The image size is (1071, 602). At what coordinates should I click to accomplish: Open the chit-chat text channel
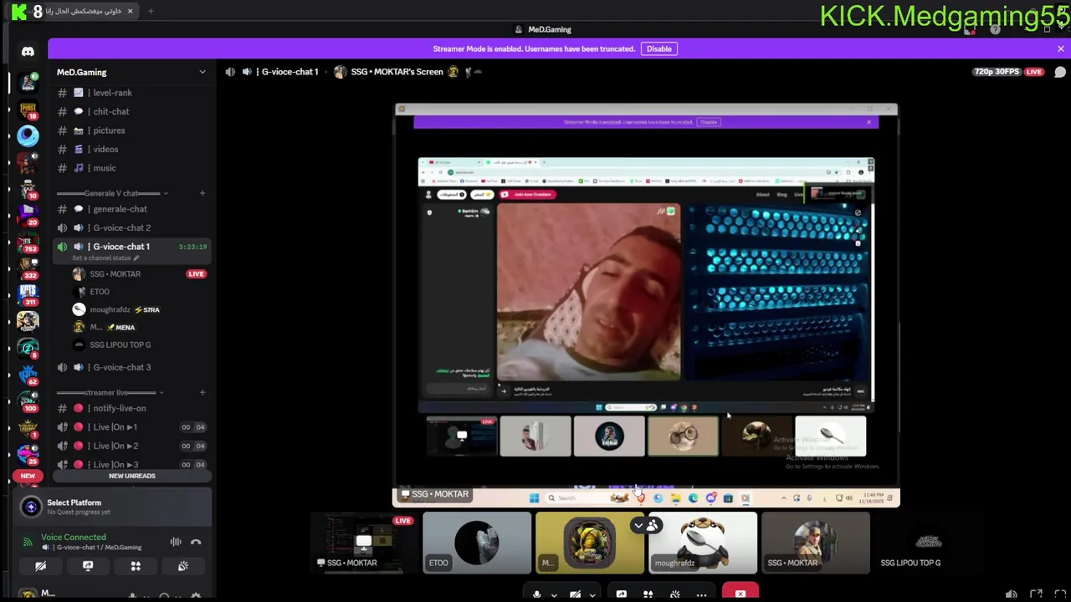131,111
